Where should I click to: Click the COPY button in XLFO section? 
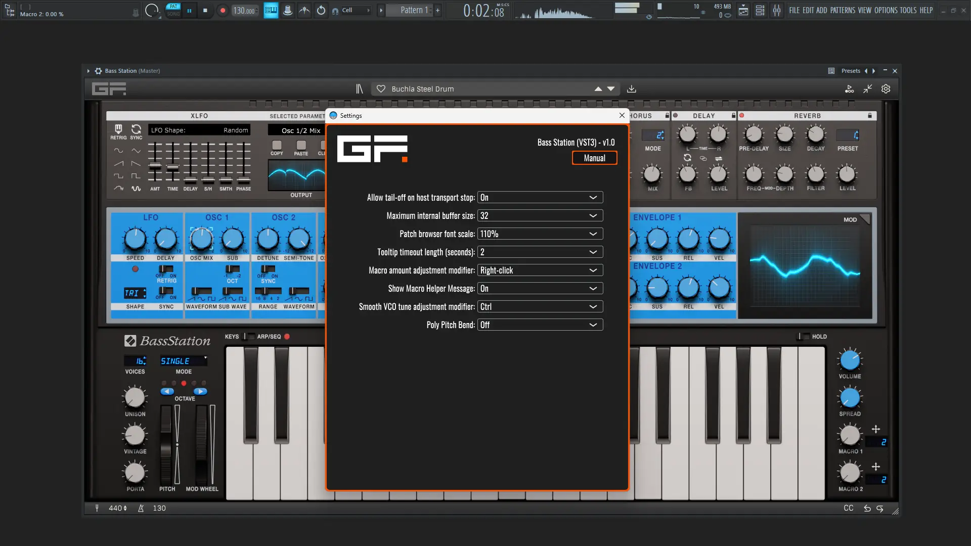277,146
